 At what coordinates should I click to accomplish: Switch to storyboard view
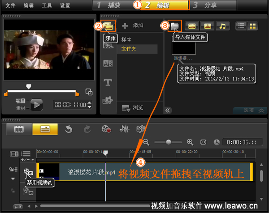(x=19, y=129)
